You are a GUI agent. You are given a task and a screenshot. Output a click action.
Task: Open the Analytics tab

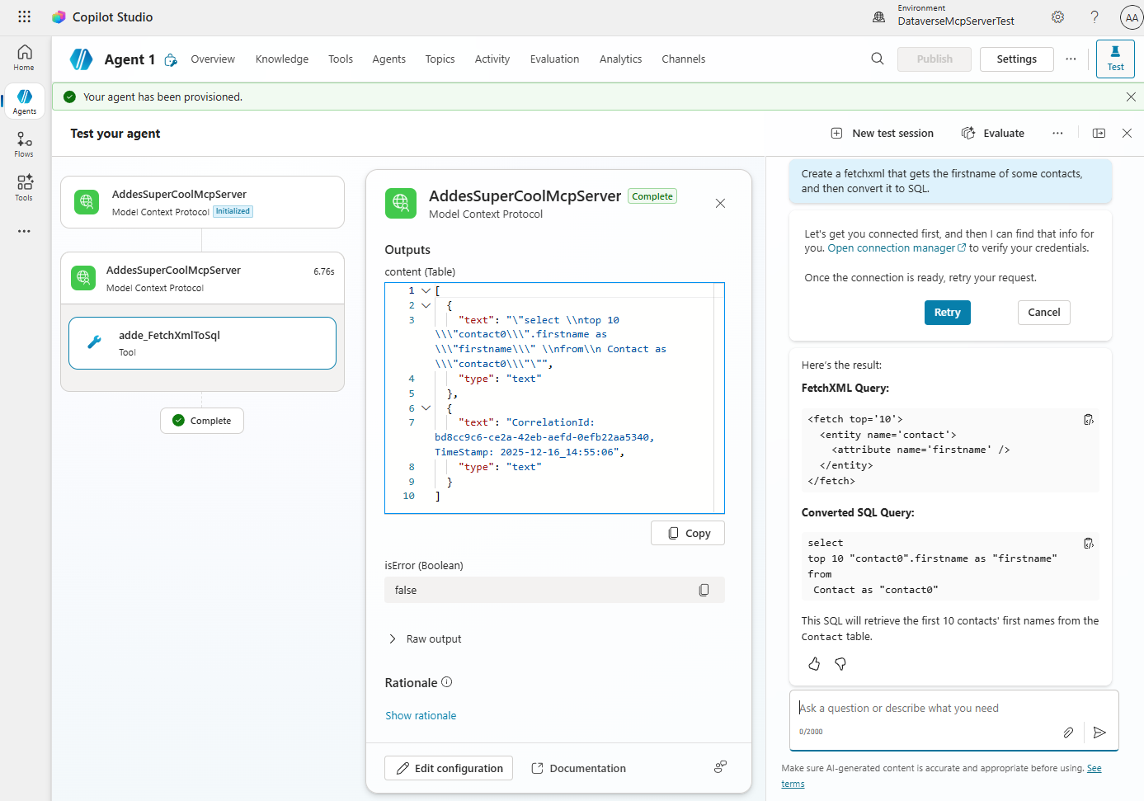coord(620,59)
